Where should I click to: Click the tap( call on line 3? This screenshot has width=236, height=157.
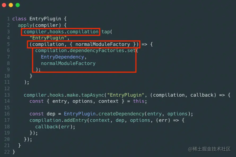click(x=107, y=32)
